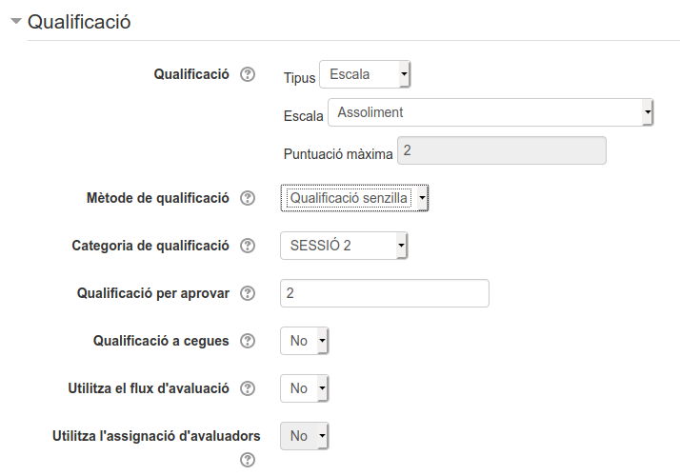Show help for Mètode de qualificació
This screenshot has height=476, width=680.
(x=248, y=198)
